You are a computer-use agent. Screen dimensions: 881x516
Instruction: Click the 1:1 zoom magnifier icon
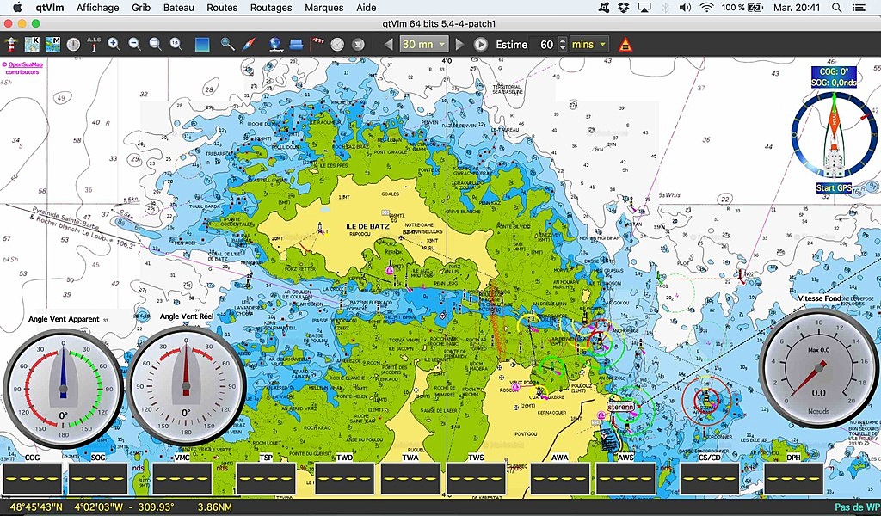[176, 45]
